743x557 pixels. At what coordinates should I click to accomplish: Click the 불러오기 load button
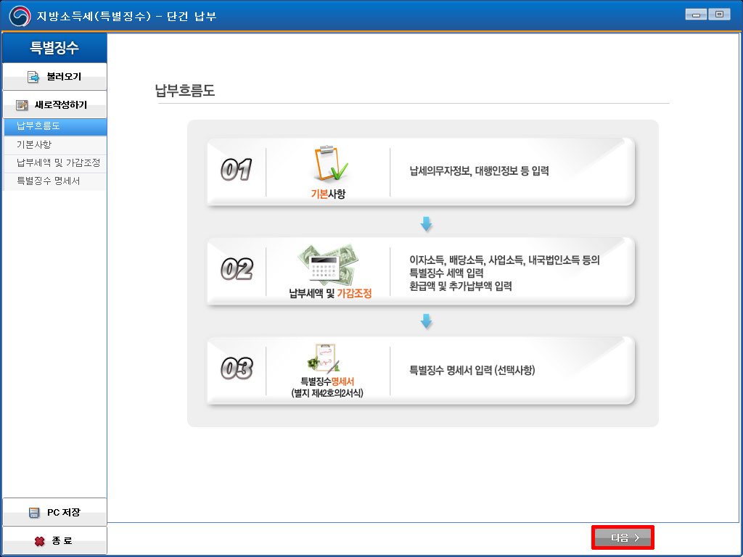click(x=54, y=77)
